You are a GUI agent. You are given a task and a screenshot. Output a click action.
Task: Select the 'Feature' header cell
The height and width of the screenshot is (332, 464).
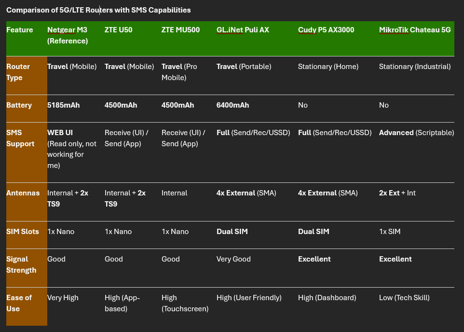point(20,30)
